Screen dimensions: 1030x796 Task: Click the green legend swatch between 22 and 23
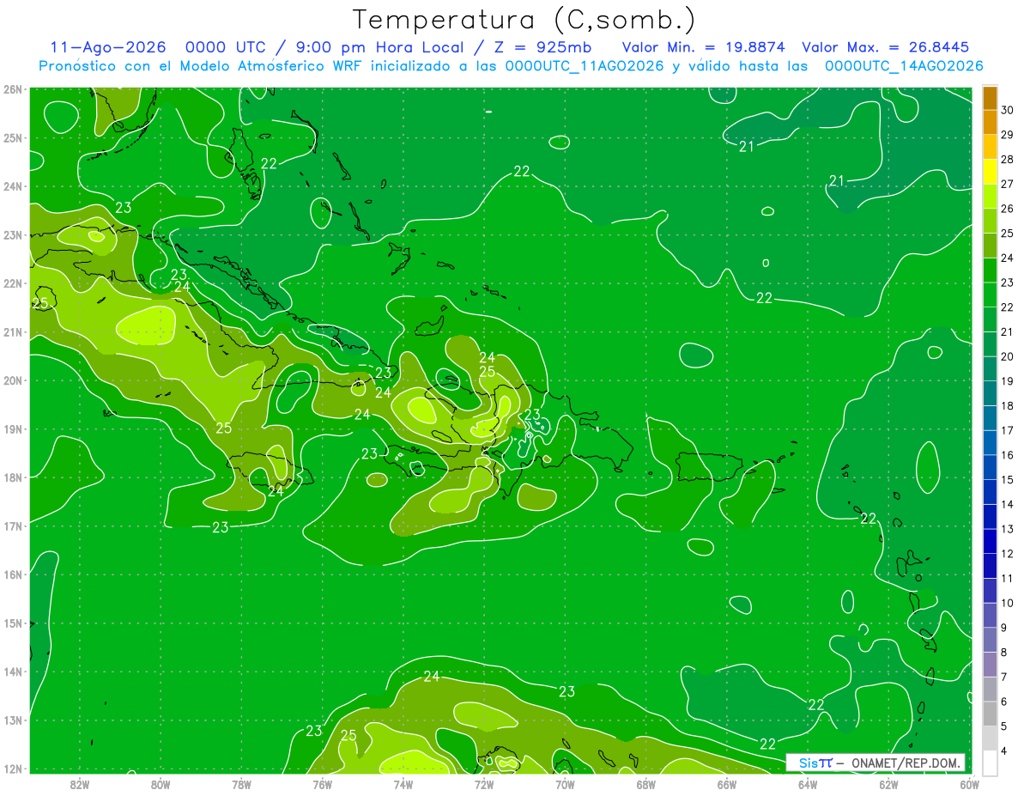(991, 295)
